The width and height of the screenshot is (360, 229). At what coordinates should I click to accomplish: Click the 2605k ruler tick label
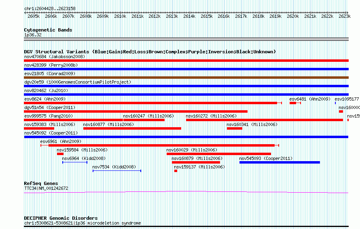click(x=34, y=16)
